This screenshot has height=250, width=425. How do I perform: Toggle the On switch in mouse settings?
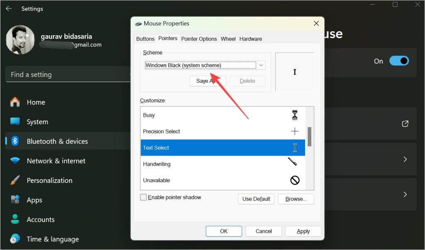tap(399, 61)
